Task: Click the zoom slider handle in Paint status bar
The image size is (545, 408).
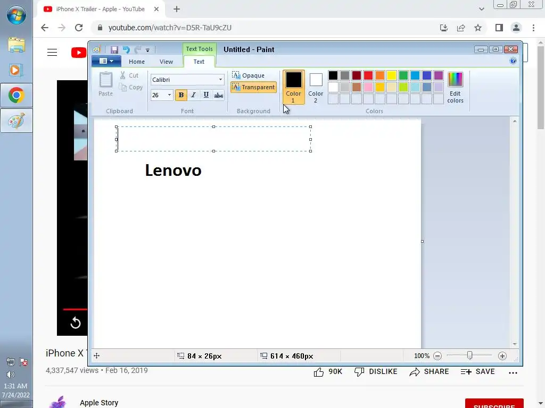Action: click(x=469, y=355)
